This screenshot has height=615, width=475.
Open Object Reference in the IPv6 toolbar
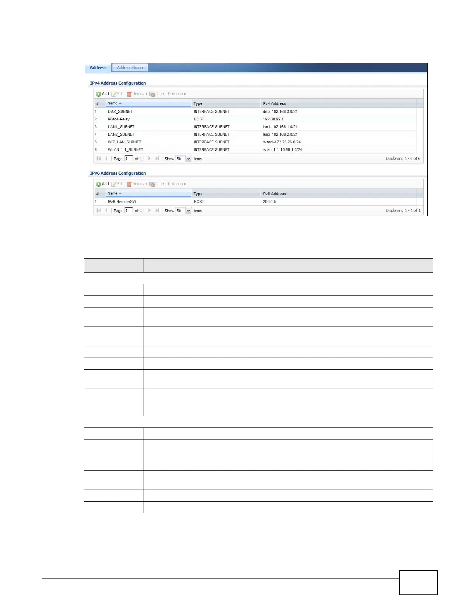coord(168,184)
